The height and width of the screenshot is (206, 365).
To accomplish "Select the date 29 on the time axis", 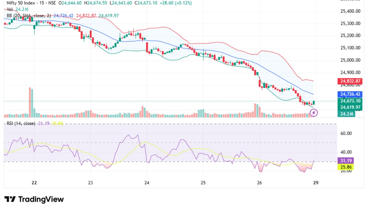I will [315, 183].
